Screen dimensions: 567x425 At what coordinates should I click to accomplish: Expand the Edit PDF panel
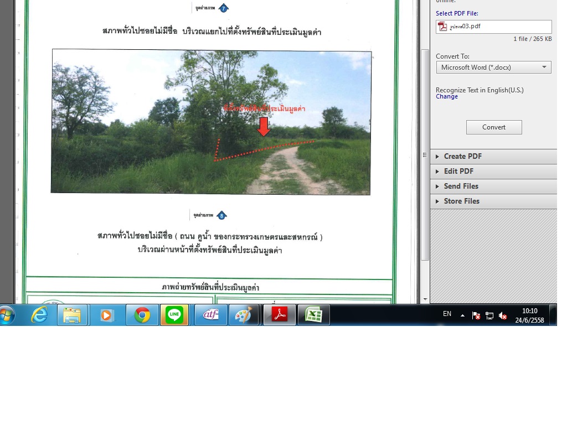(493, 172)
